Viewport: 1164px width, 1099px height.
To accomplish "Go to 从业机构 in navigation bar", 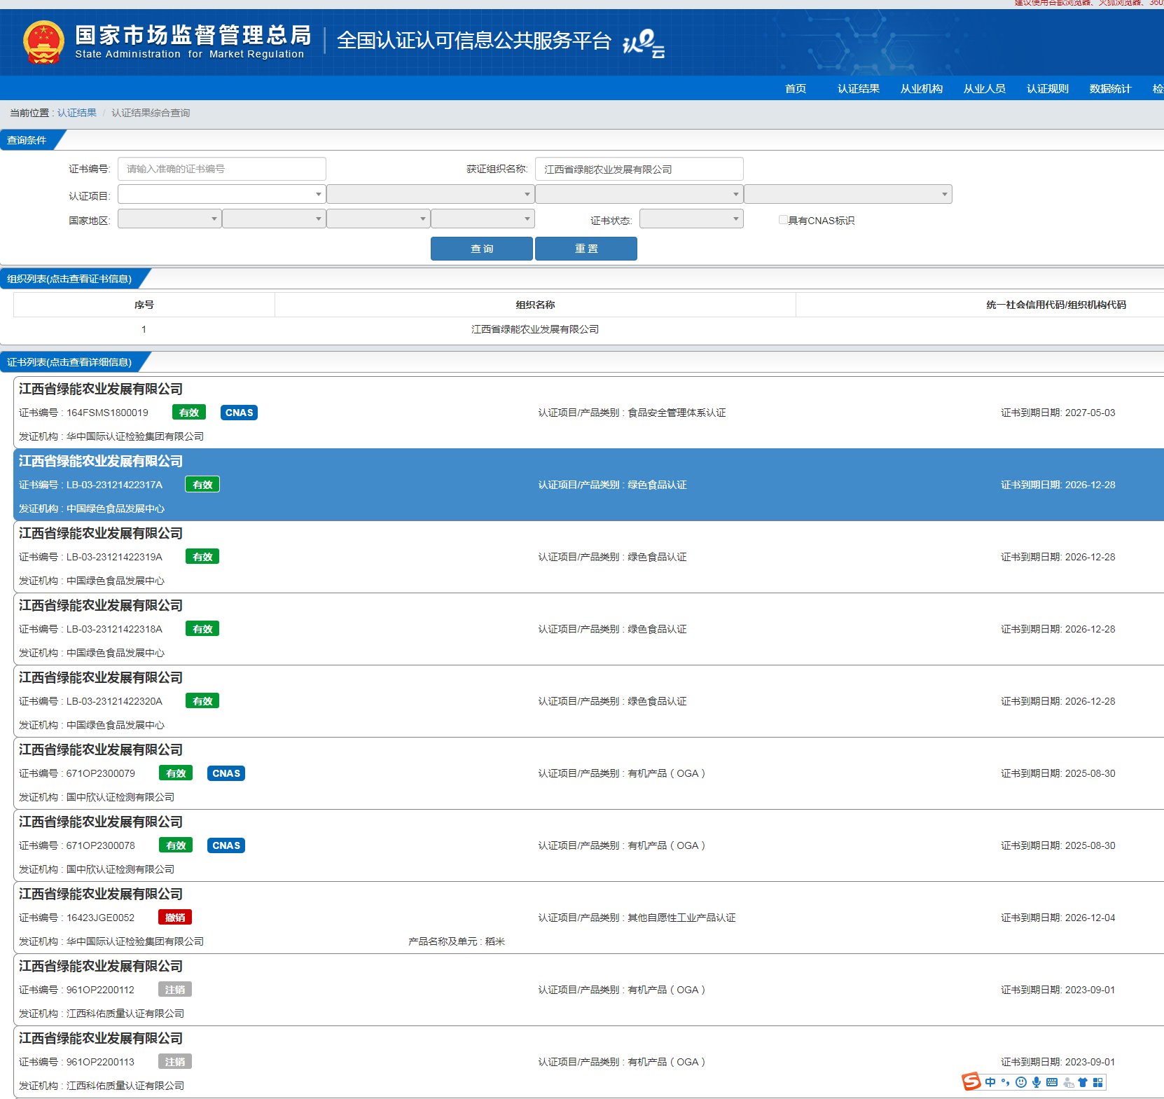I will (921, 88).
